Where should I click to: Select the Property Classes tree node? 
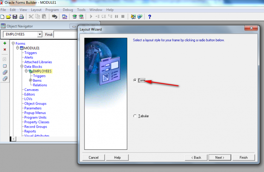tap(37, 122)
